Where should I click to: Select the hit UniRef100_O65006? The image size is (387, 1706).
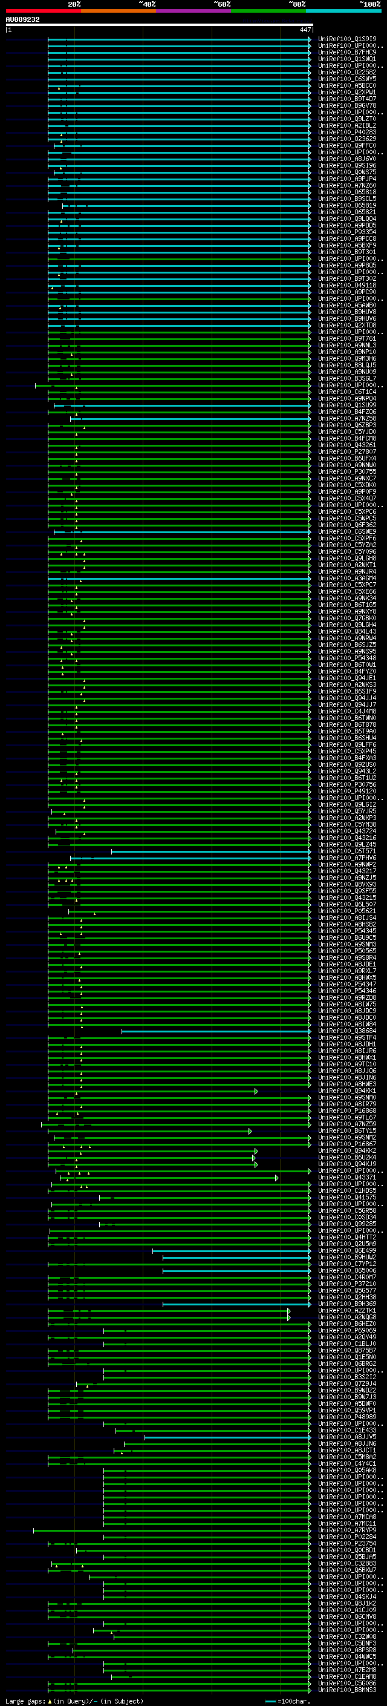tap(347, 1271)
